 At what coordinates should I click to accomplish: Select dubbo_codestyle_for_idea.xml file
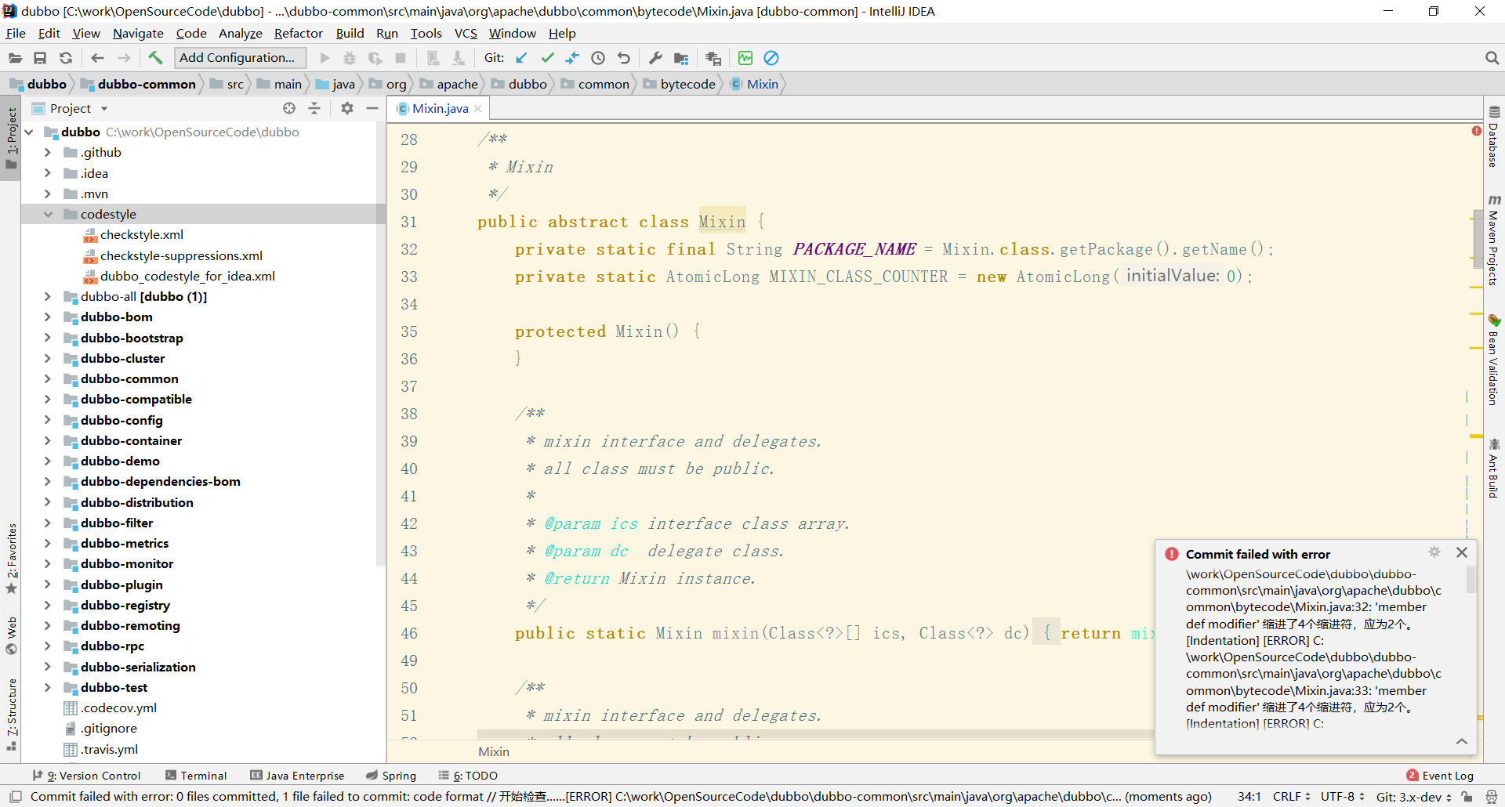tap(187, 276)
